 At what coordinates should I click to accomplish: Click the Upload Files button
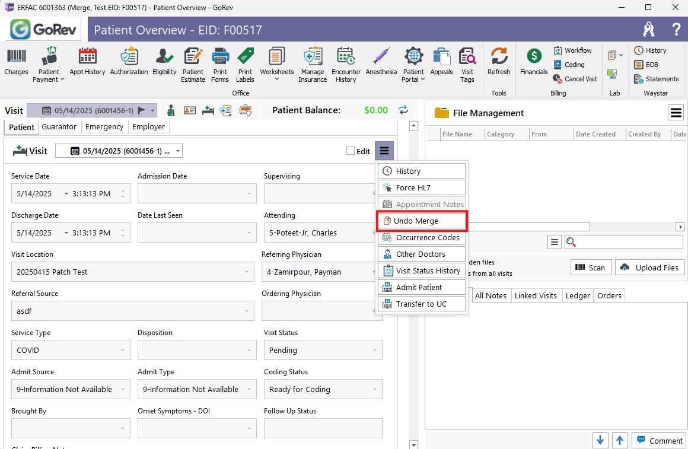click(650, 268)
